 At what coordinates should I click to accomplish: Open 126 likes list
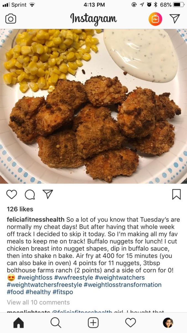20,209
